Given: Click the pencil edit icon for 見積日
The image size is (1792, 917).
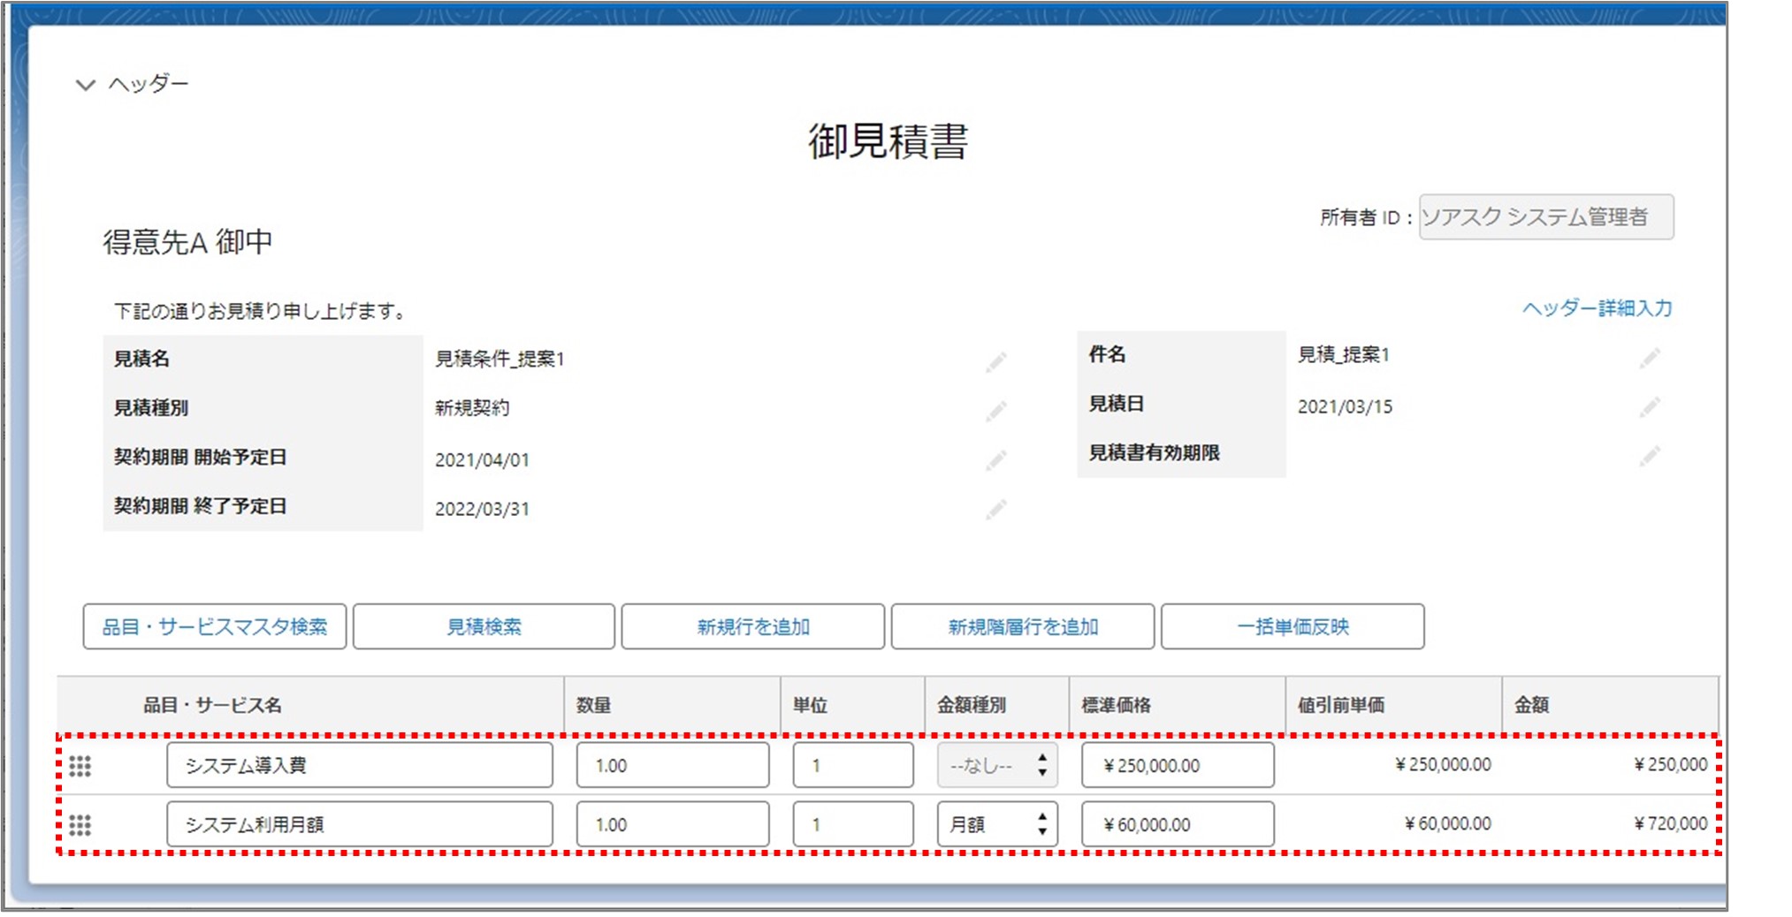Looking at the screenshot, I should tap(1650, 407).
